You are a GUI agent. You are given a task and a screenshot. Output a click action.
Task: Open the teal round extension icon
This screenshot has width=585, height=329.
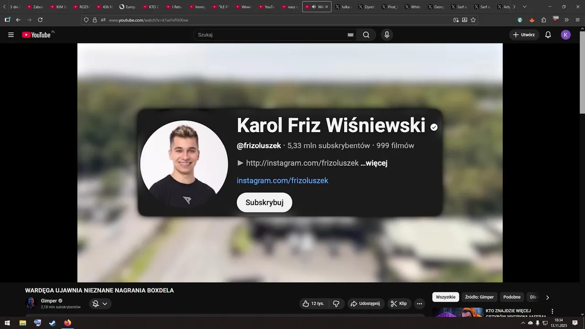(x=520, y=20)
